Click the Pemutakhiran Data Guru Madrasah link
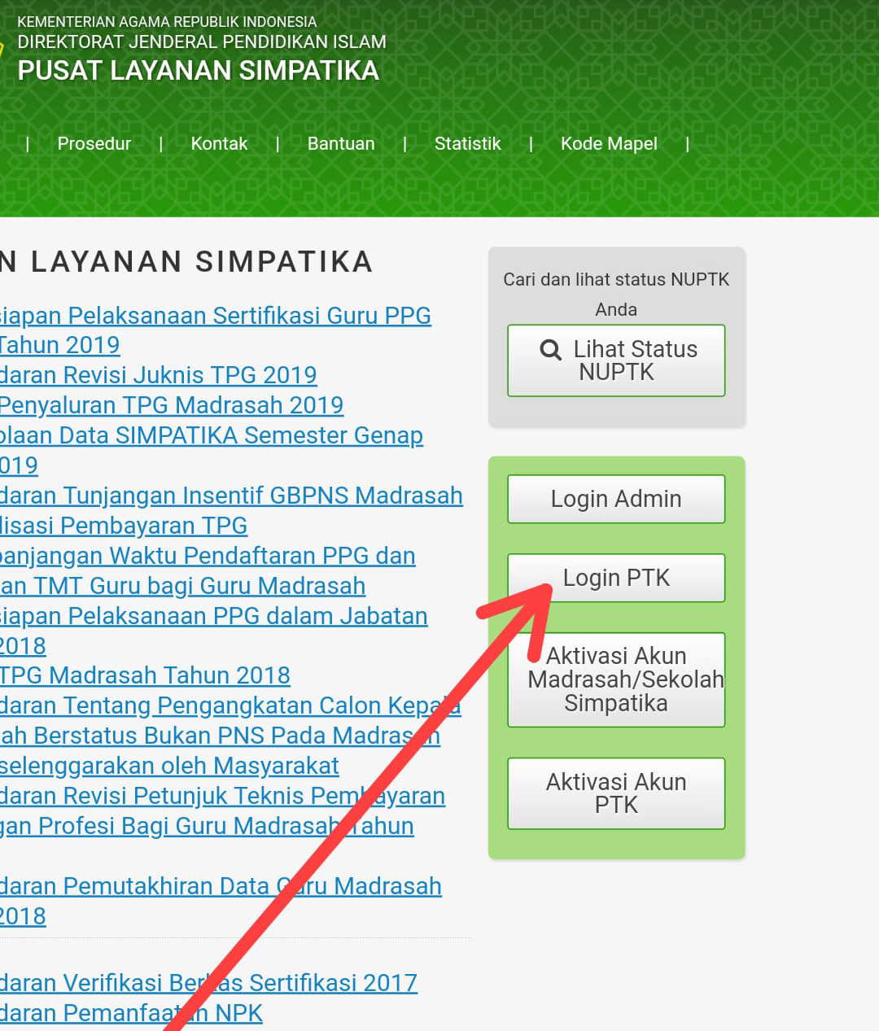The image size is (879, 1031). click(221, 886)
